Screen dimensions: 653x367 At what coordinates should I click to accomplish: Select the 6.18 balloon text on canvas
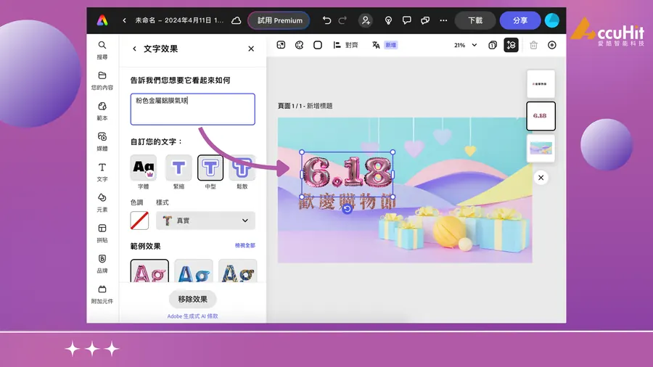[x=348, y=173]
